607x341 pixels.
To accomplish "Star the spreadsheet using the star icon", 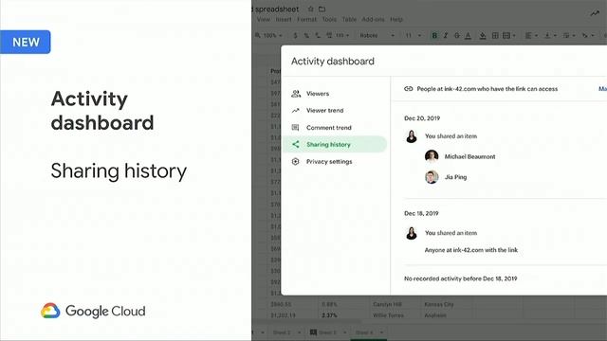I will [x=310, y=9].
